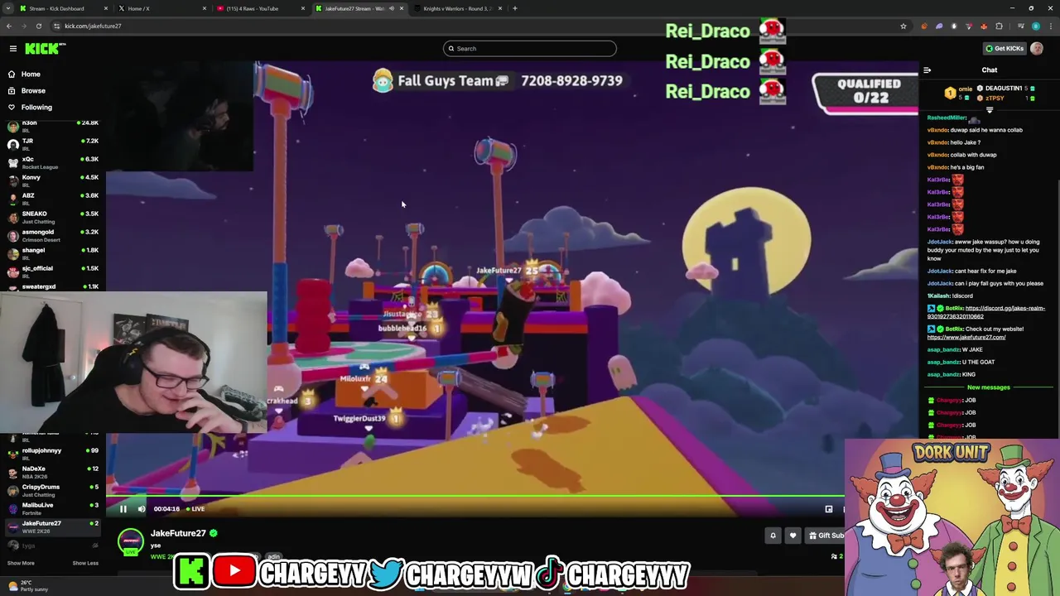Click the green stream progress bar

[x=475, y=497]
